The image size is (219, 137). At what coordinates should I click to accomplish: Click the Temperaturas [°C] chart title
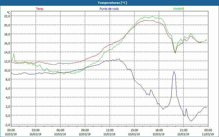pos(112,3)
